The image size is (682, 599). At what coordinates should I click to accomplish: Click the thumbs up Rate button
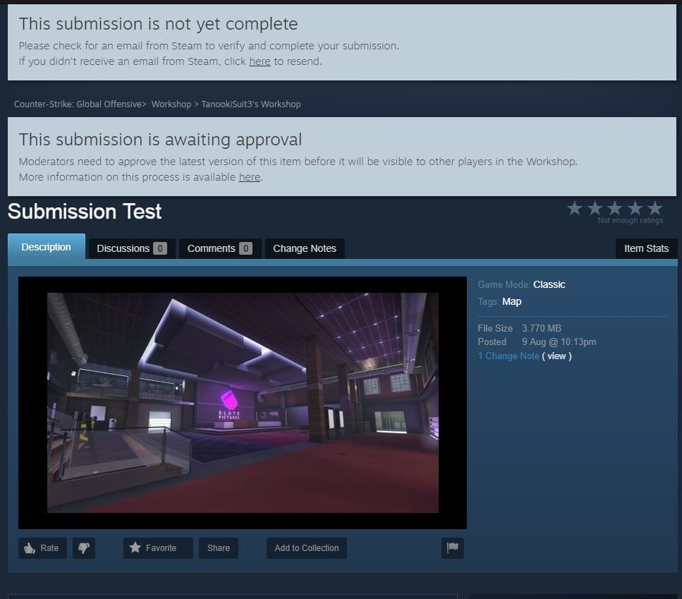point(42,548)
